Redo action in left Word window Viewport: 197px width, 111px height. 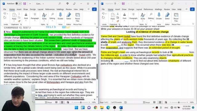(x=5, y=18)
